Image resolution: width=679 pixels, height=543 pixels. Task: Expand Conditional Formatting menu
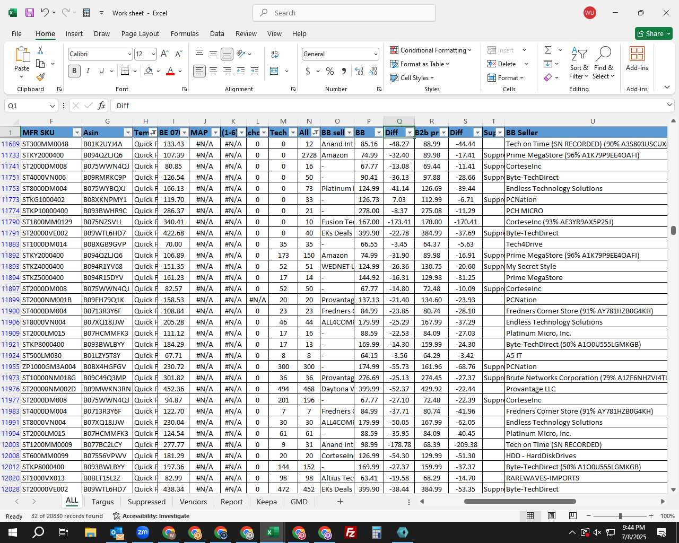click(x=431, y=50)
